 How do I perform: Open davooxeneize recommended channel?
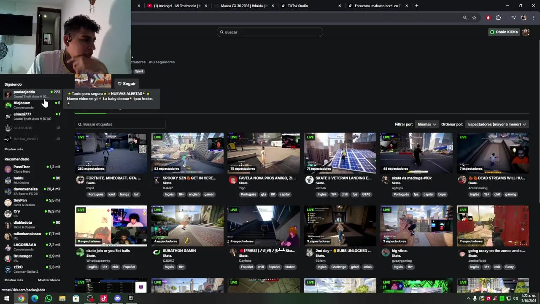click(x=32, y=191)
